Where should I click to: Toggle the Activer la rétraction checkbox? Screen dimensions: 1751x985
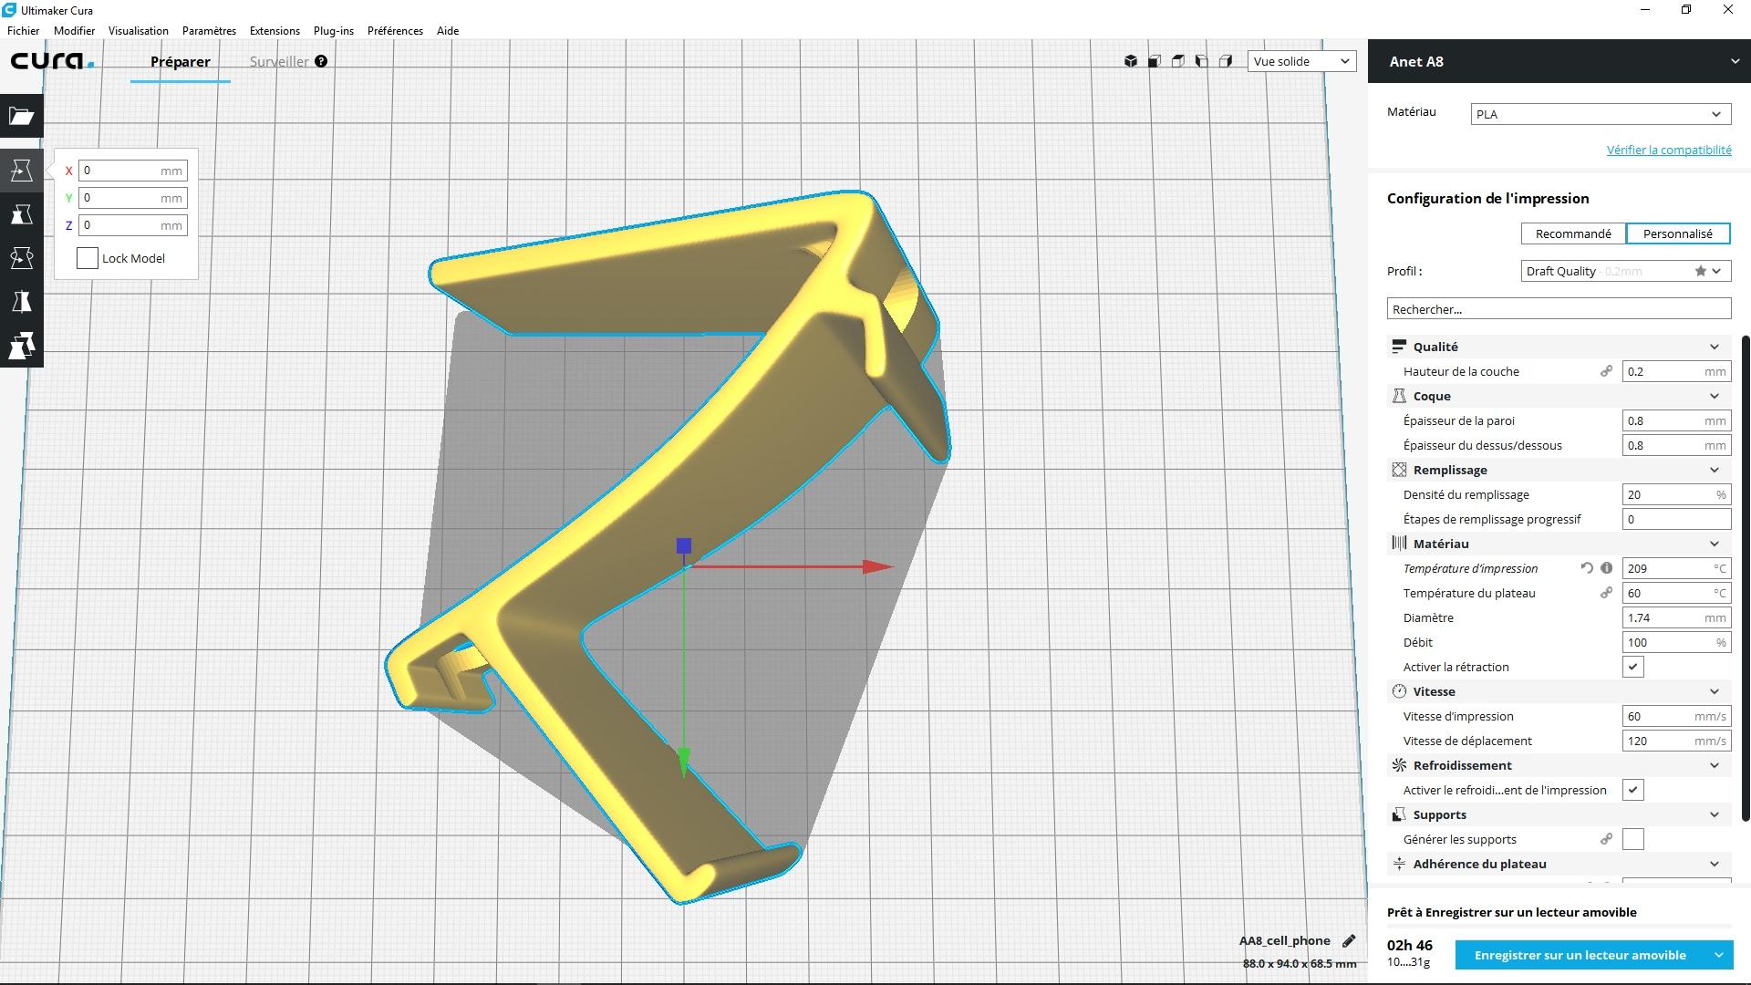click(1633, 667)
